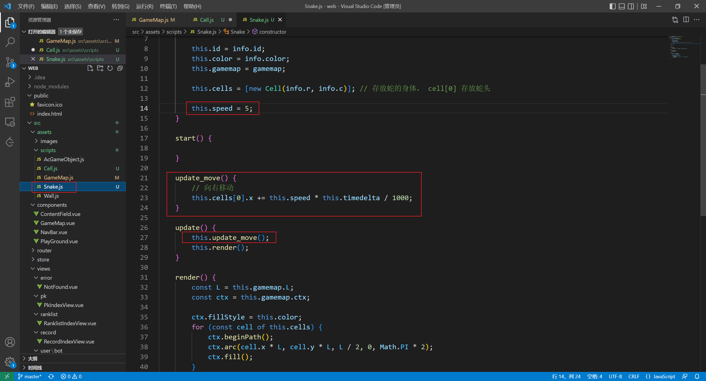Collapse the components folder
Viewport: 706px width, 381px height.
pos(52,205)
